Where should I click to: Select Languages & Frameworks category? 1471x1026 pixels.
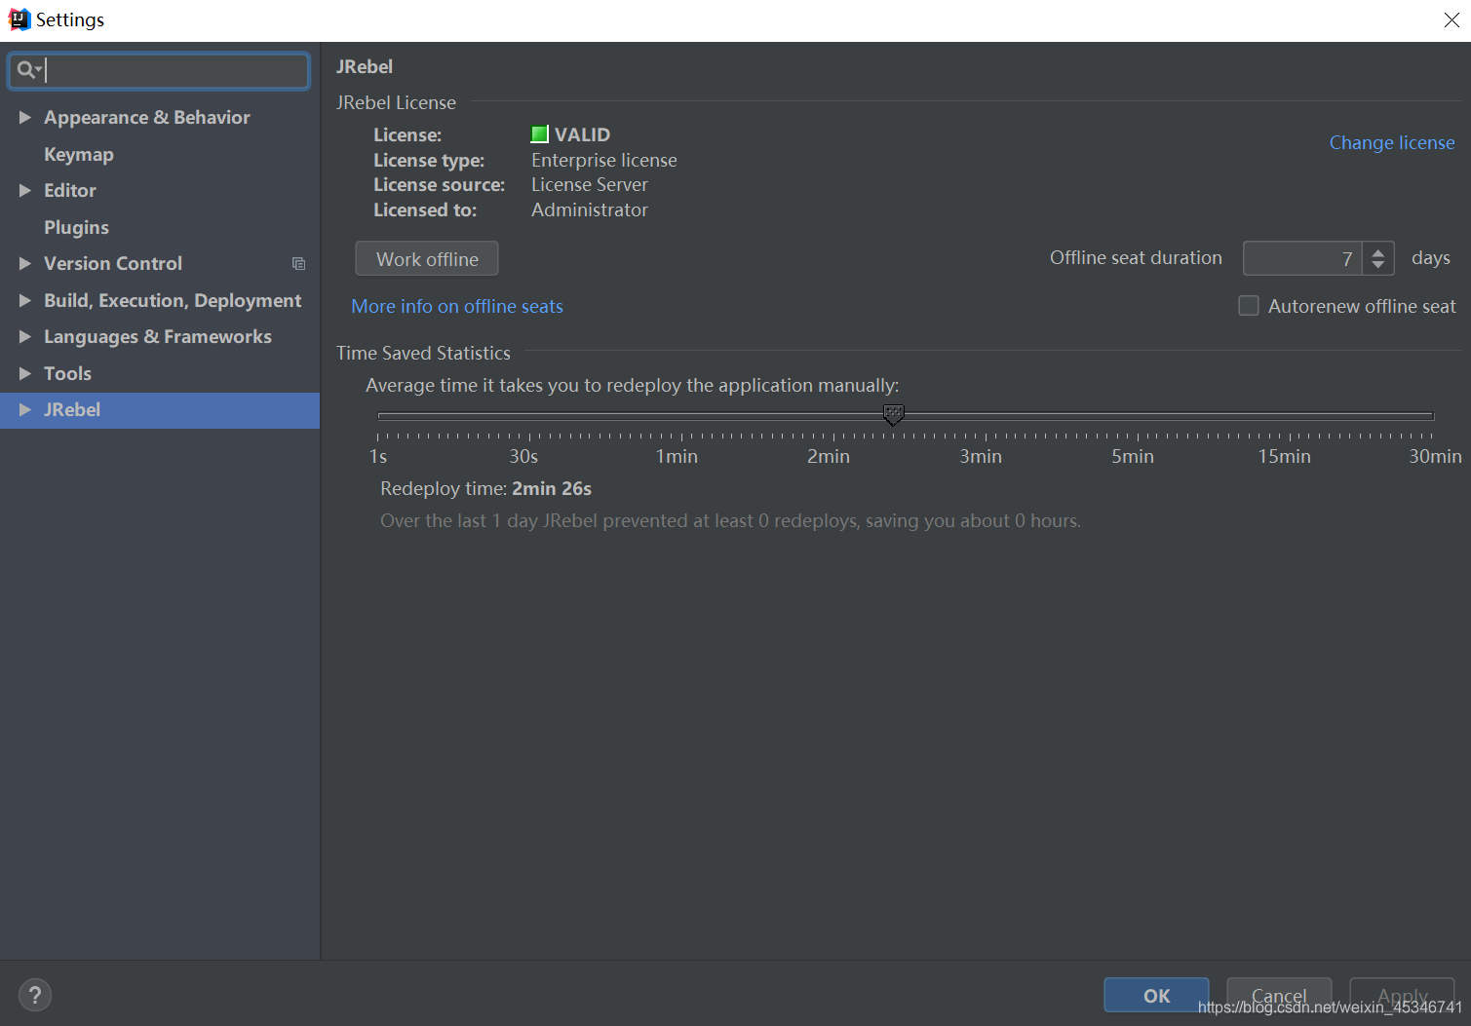tap(158, 336)
